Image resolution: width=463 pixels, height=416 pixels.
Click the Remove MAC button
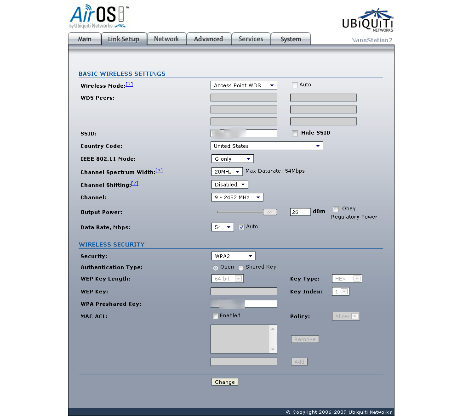(305, 339)
